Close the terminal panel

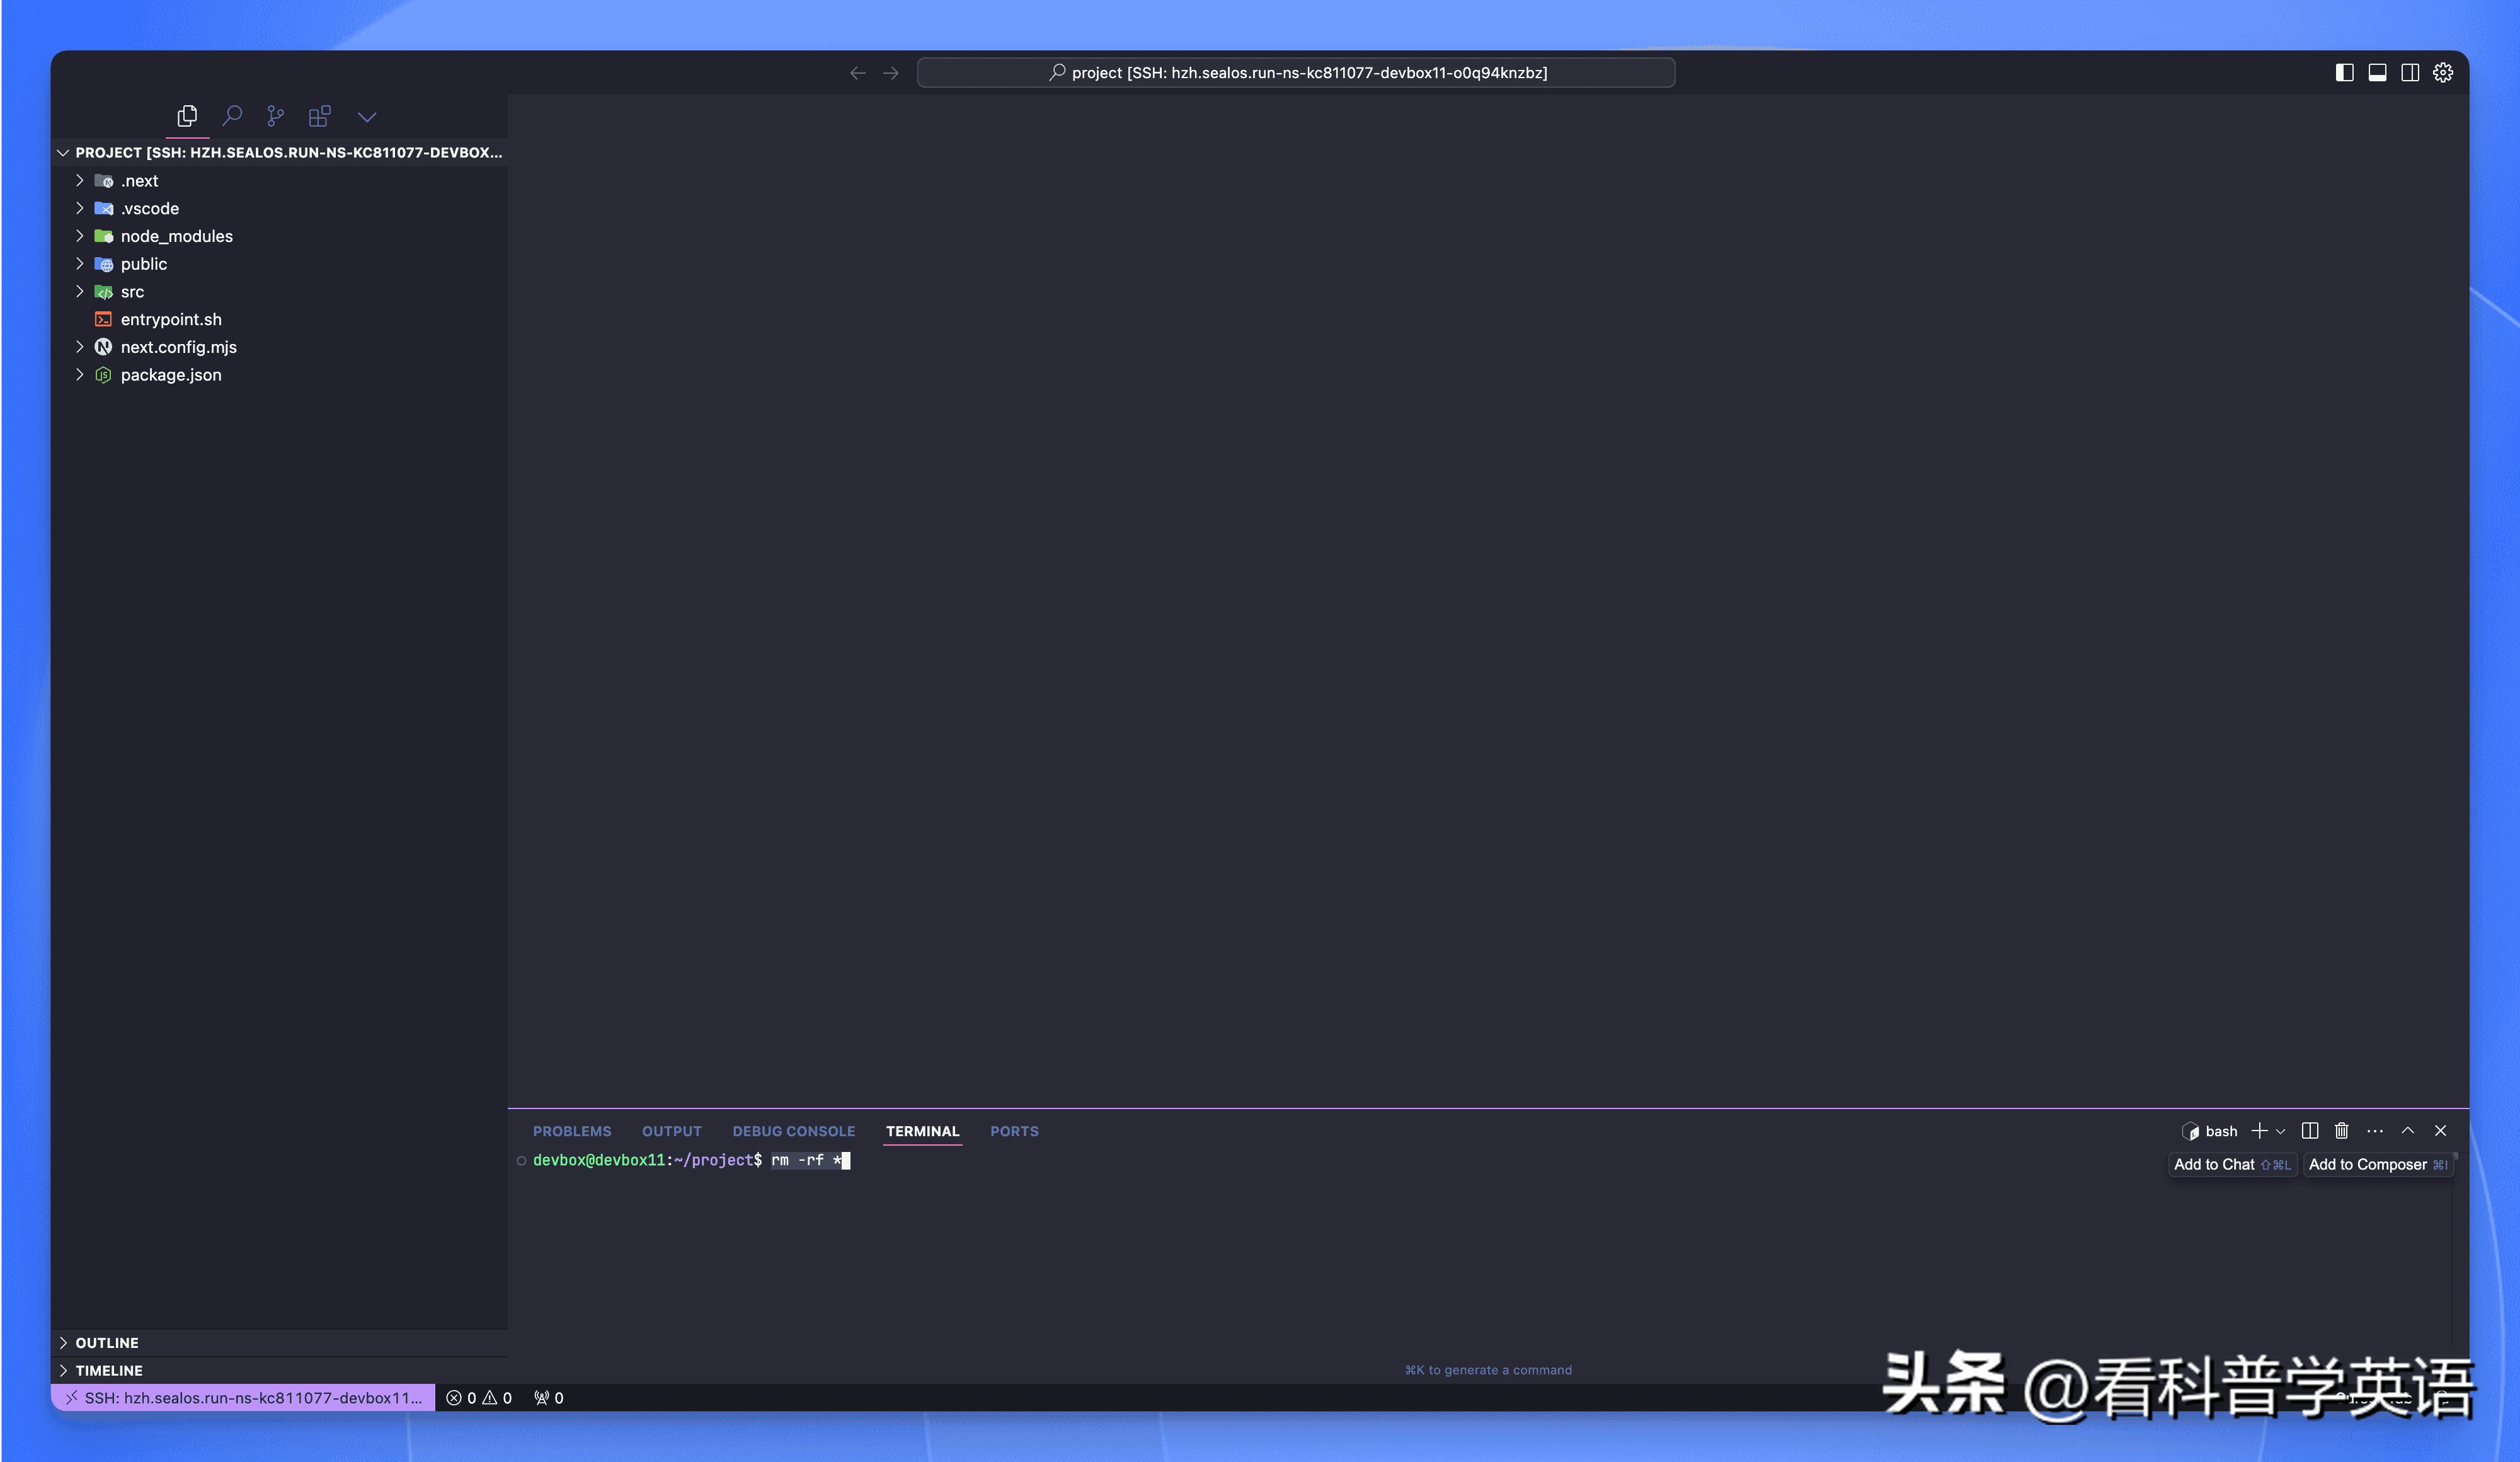pos(2441,1131)
